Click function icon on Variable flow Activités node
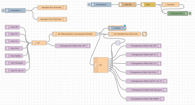This screenshot has height=105, width=195. coord(65,8)
